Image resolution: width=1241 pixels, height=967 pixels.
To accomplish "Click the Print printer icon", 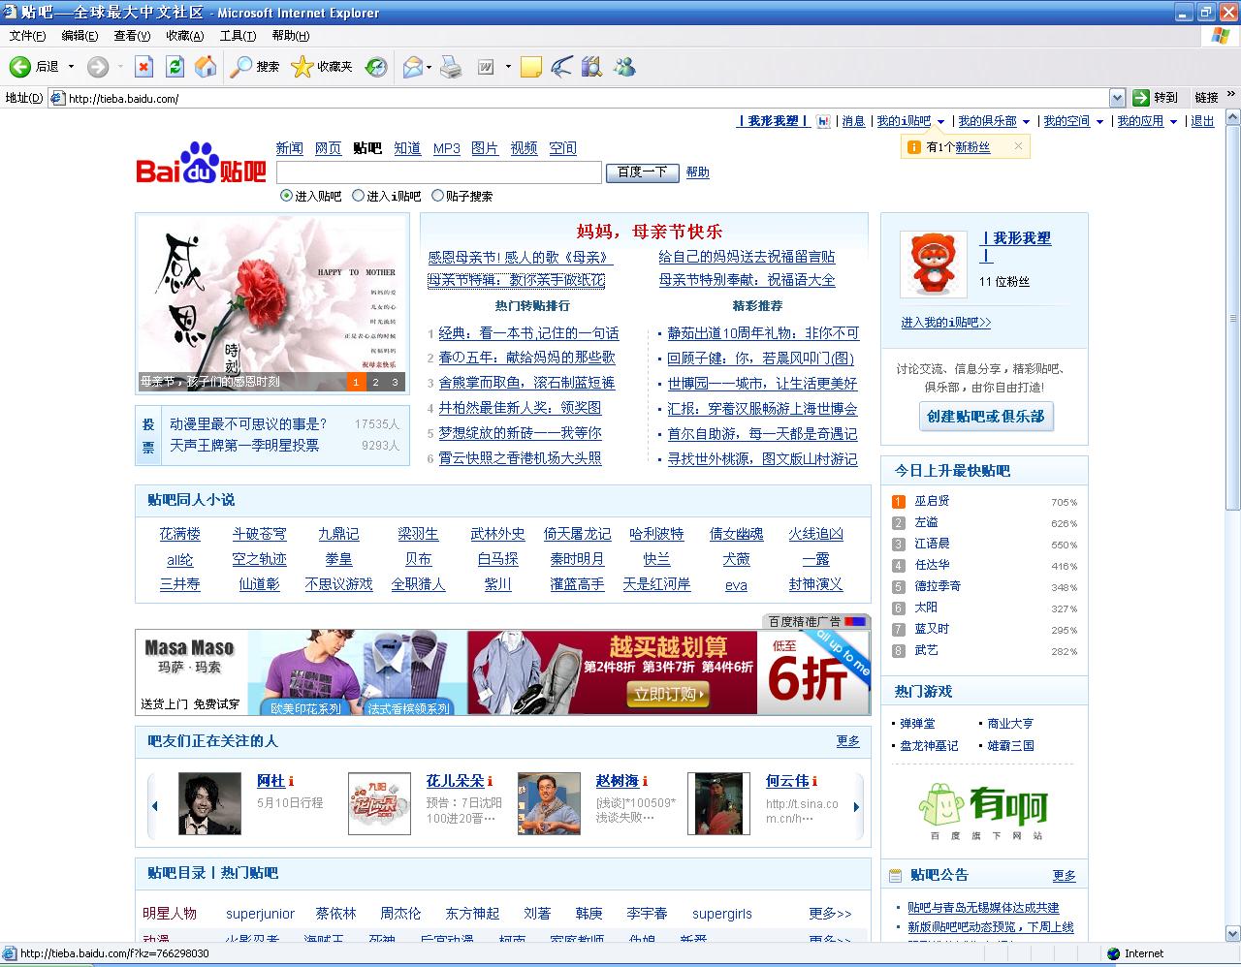I will 451,67.
